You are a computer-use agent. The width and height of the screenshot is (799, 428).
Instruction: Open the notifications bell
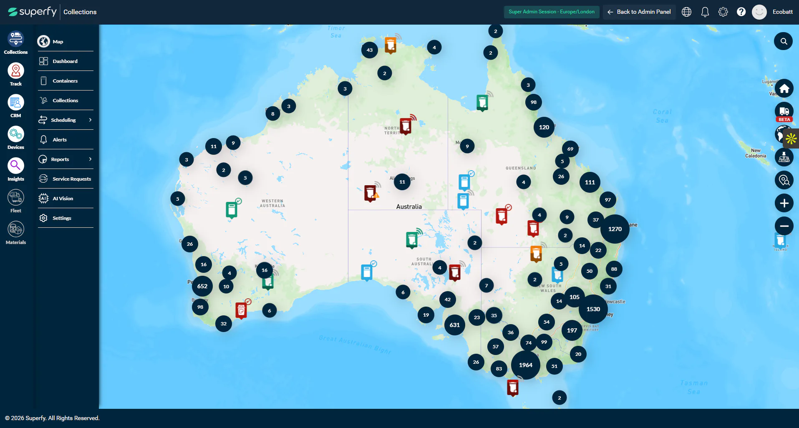click(x=705, y=12)
